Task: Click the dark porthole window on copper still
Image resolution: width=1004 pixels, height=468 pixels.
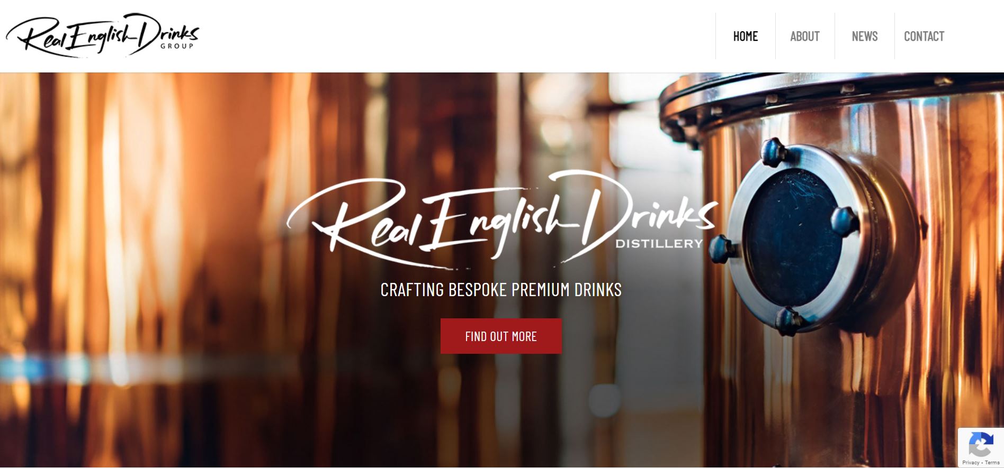Action: pyautogui.click(x=792, y=238)
